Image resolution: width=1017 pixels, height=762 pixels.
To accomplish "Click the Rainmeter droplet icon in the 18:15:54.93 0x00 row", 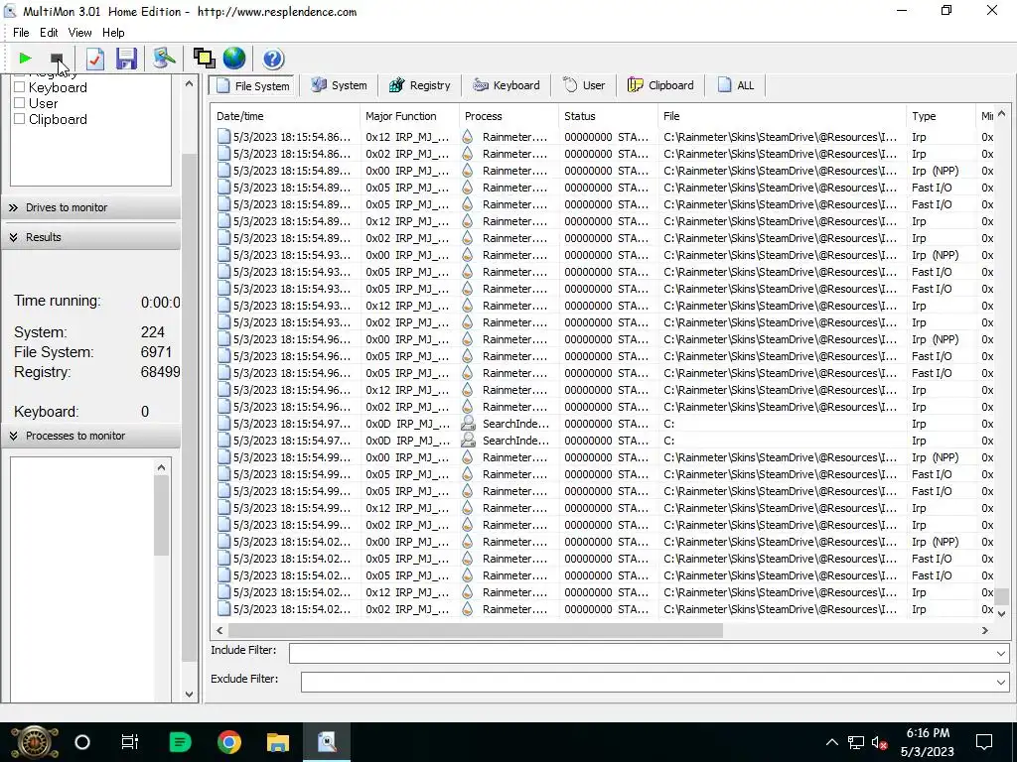I will pos(467,255).
